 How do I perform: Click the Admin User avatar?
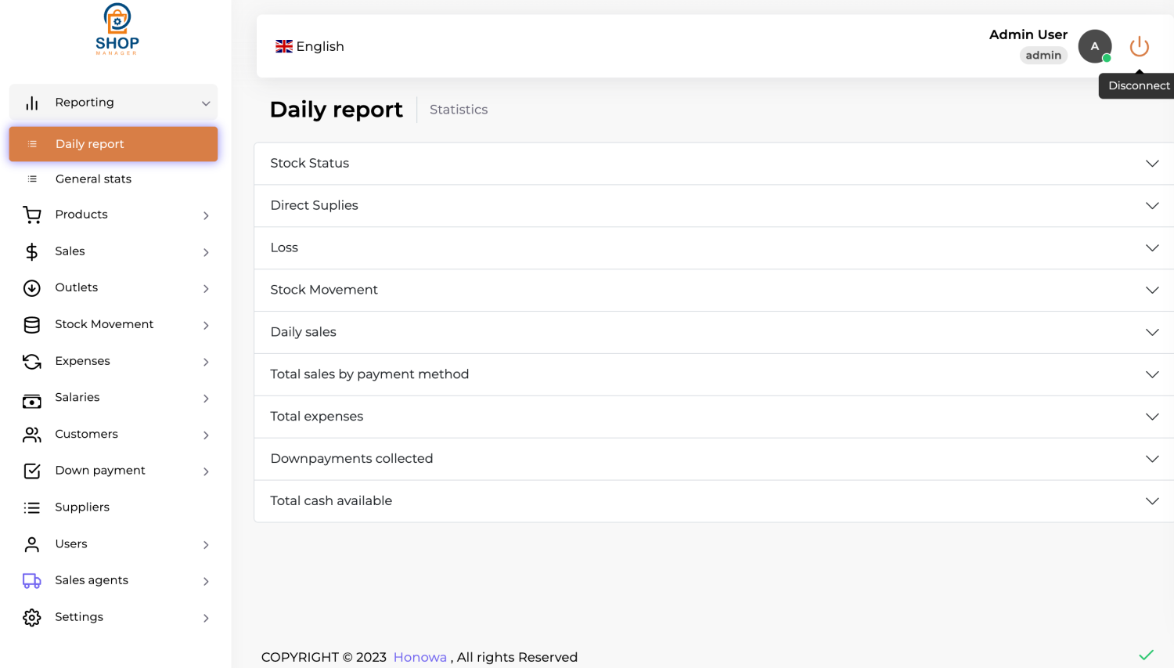click(x=1095, y=46)
